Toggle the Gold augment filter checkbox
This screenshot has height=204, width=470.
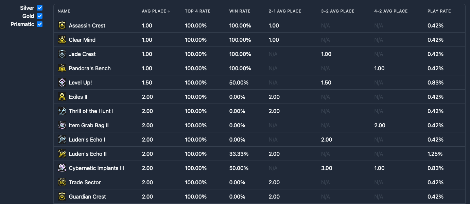tap(40, 16)
